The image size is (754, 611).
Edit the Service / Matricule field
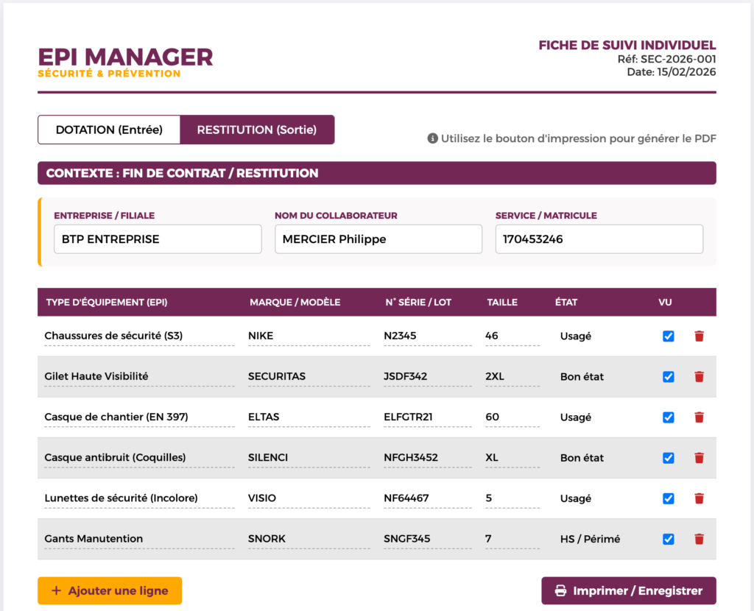coord(599,239)
